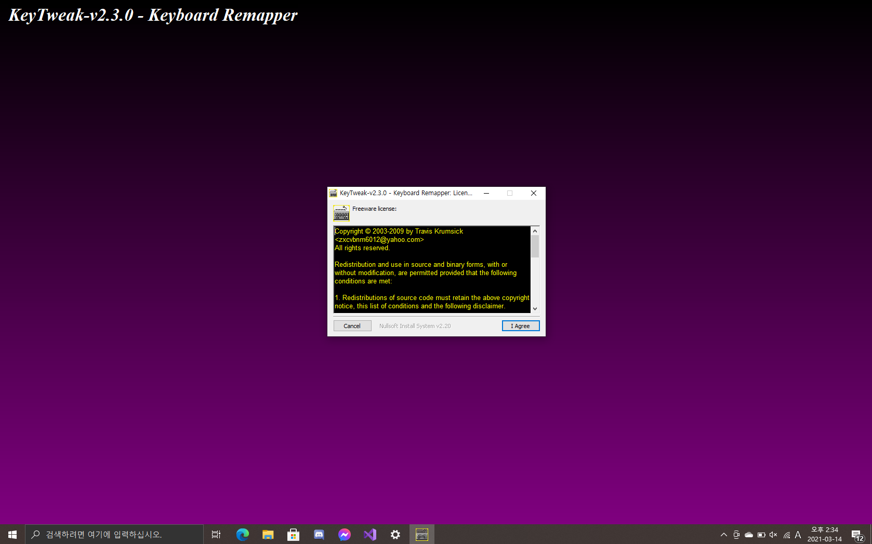
Task: Click the zxcvbnm6012@yahoo.com email text
Action: pos(379,240)
